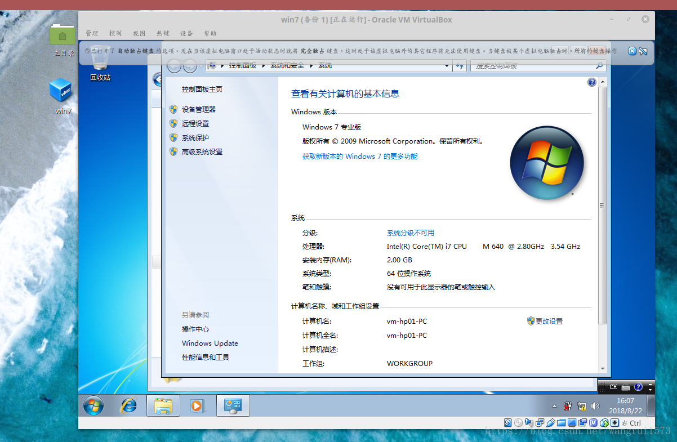Click 系统分级不可用 link
Image resolution: width=677 pixels, height=442 pixels.
click(411, 233)
